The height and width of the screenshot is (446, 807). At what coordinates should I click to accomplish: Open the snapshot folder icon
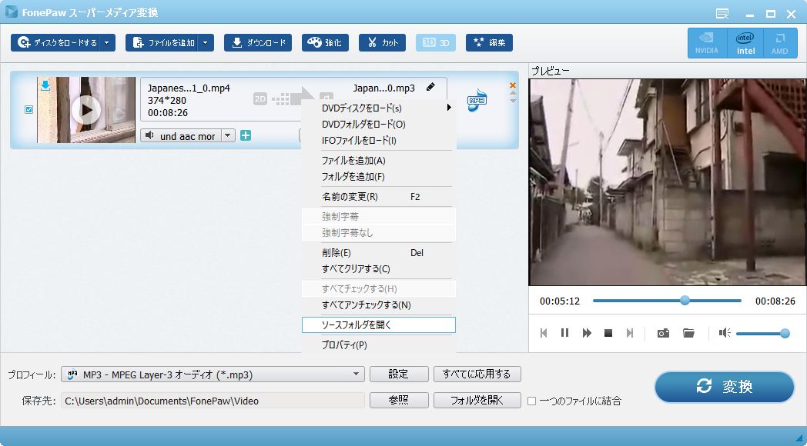click(x=688, y=333)
